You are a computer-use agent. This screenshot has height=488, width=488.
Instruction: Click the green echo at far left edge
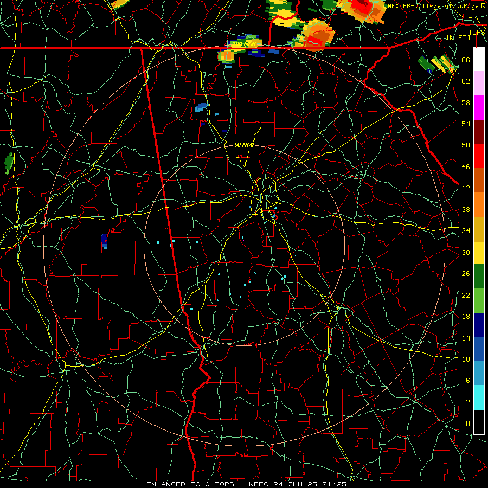click(x=9, y=163)
